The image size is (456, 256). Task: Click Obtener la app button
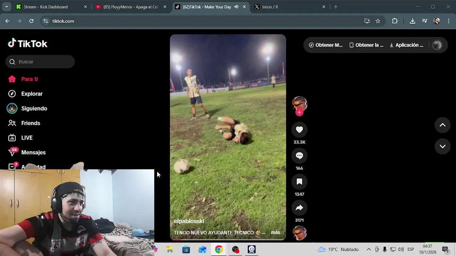366,45
